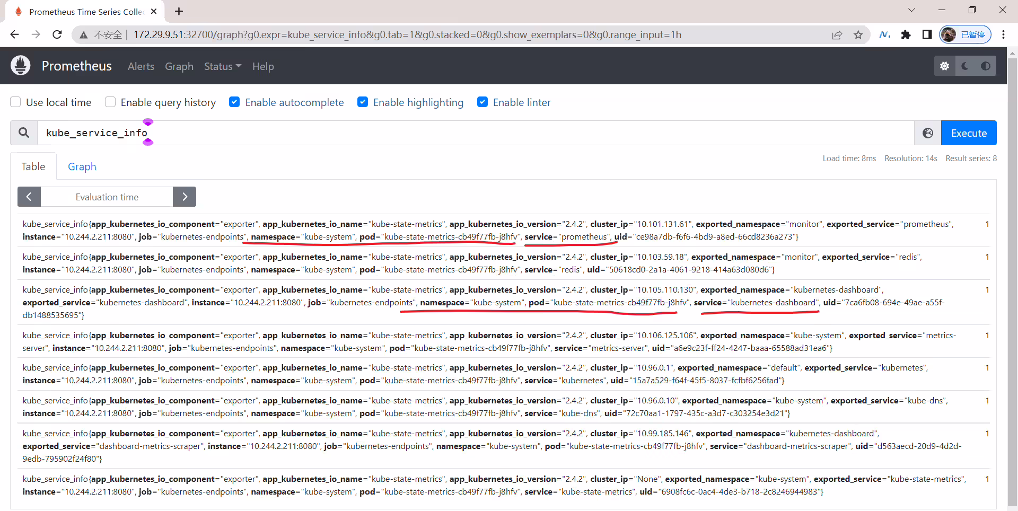The image size is (1018, 511).
Task: Click cluster_ip="None" kube-state-metrics row
Action: 504,485
